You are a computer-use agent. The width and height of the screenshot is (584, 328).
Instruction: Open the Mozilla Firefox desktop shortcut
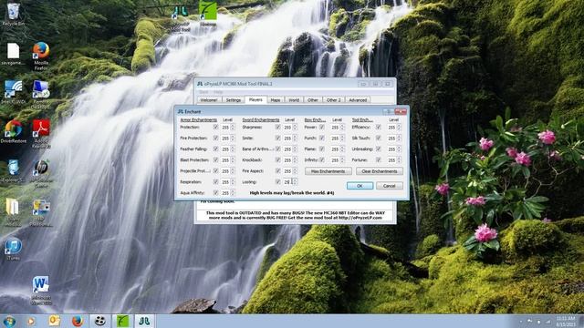[41, 55]
